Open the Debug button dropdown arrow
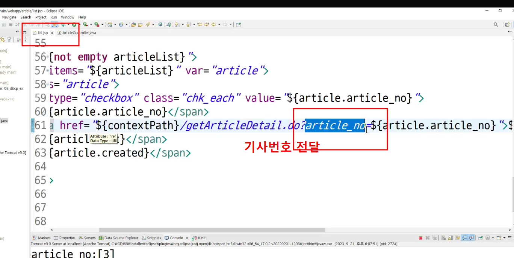This screenshot has height=258, width=514. [x=68, y=25]
